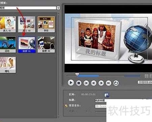Step forward to next frame

[101, 83]
